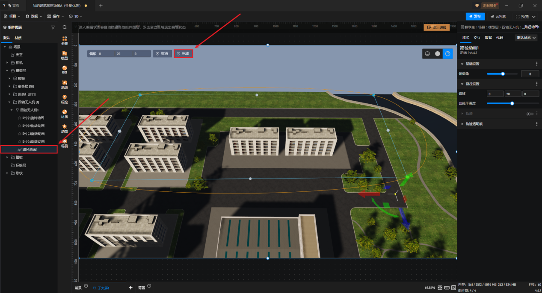Open the 默认状态 dropdown
This screenshot has width=542, height=293.
click(x=527, y=38)
